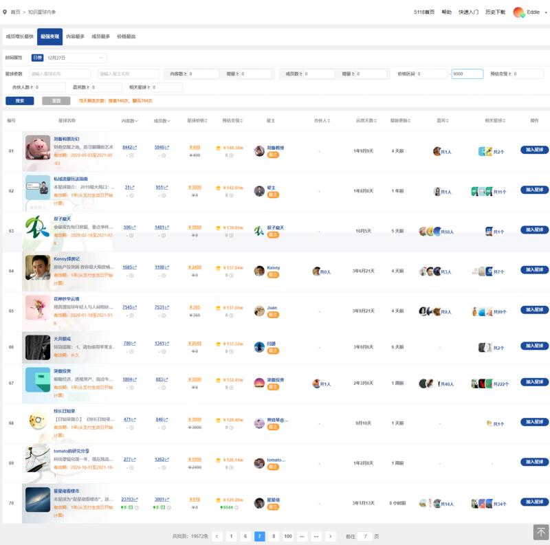
Task: Click the blue 搜索 button
Action: (x=19, y=100)
